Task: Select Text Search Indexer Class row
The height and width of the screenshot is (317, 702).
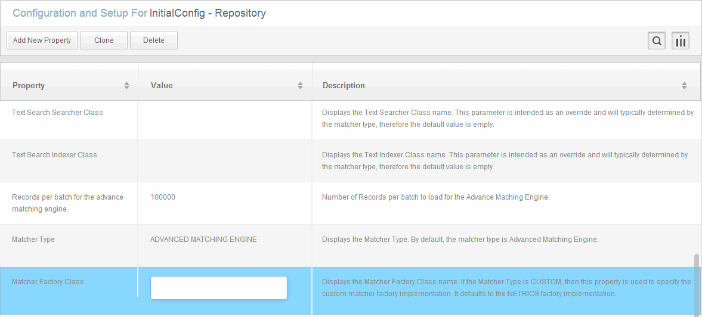Action: tap(349, 161)
